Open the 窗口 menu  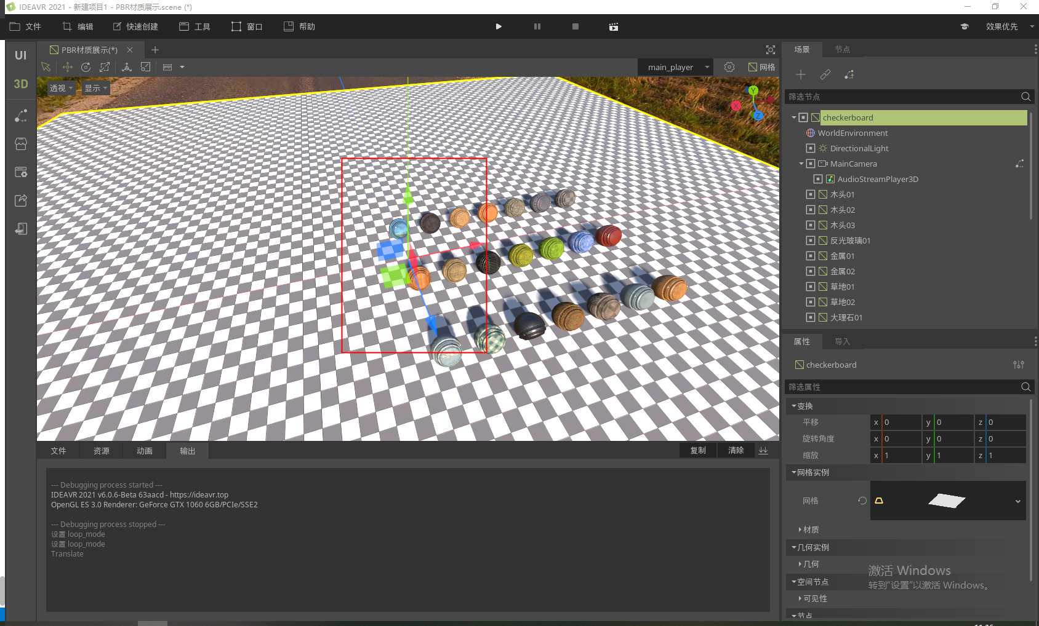247,26
